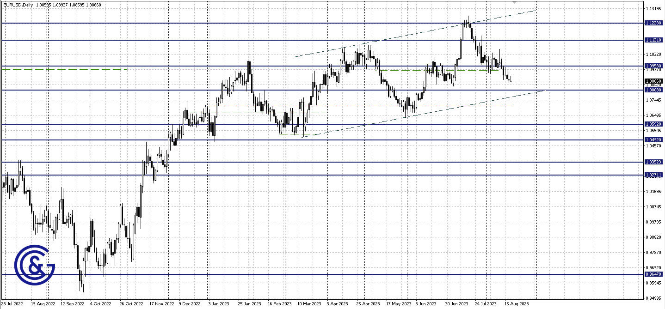Select the highlighted 1.09580 support tag

pos(653,66)
